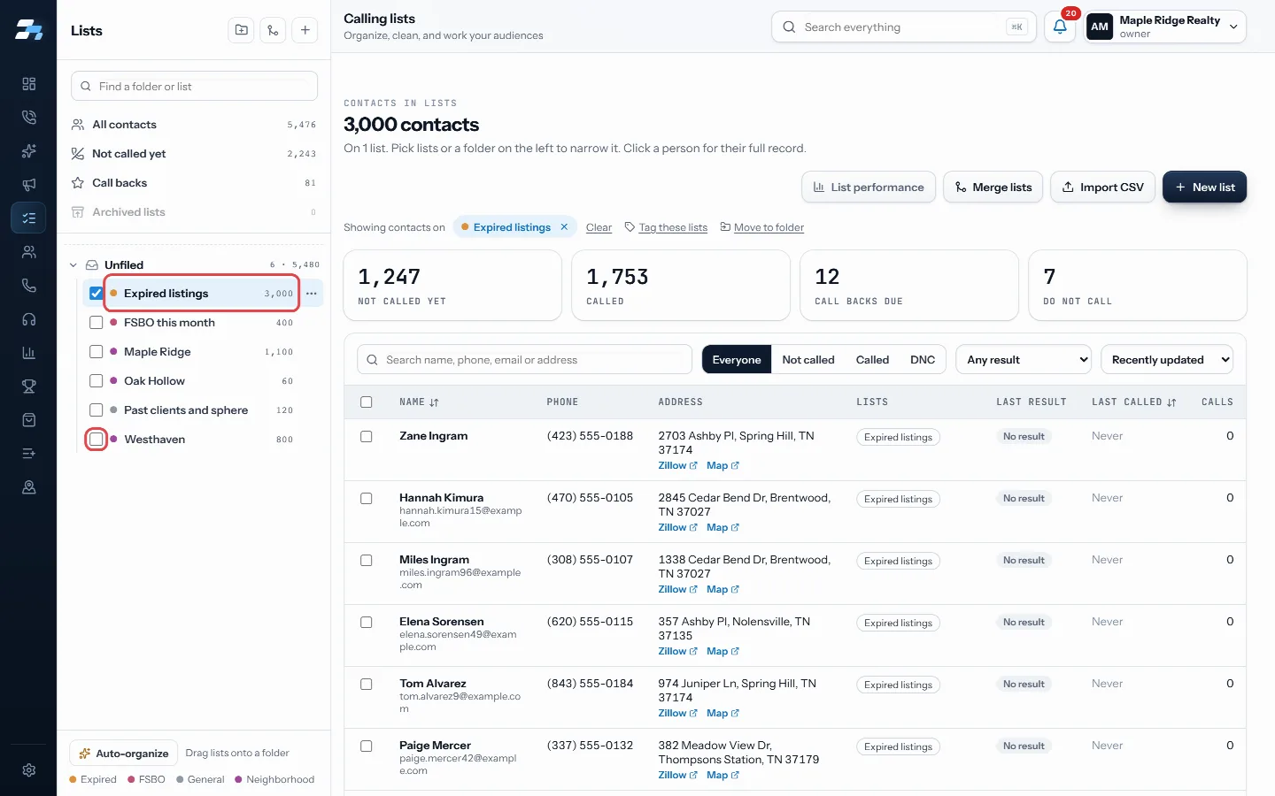This screenshot has height=796, width=1275.
Task: Open the dialer phone-ring icon in sidebar
Action: click(x=28, y=117)
